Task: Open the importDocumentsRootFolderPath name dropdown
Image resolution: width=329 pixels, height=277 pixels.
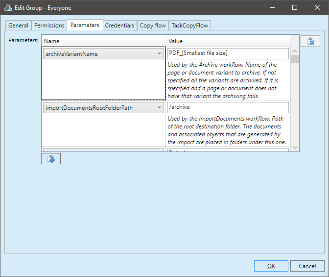Action: point(103,108)
